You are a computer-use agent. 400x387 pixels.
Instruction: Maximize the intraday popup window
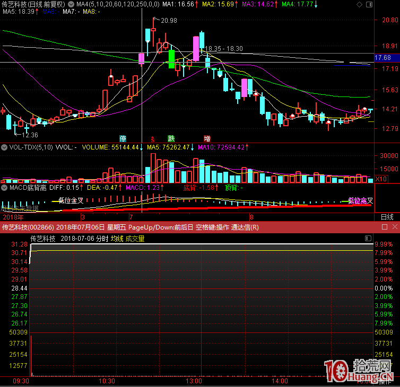pos(385,227)
